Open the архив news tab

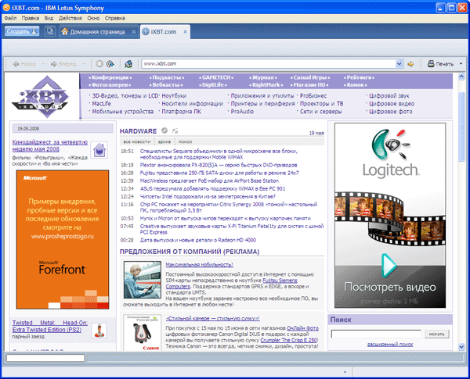[164, 141]
